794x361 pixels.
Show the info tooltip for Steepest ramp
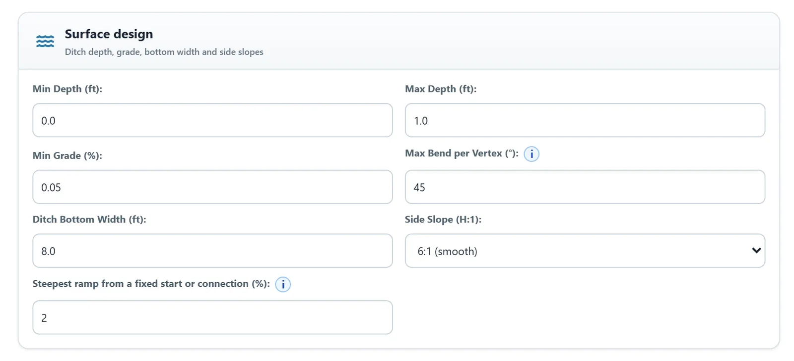click(x=283, y=285)
